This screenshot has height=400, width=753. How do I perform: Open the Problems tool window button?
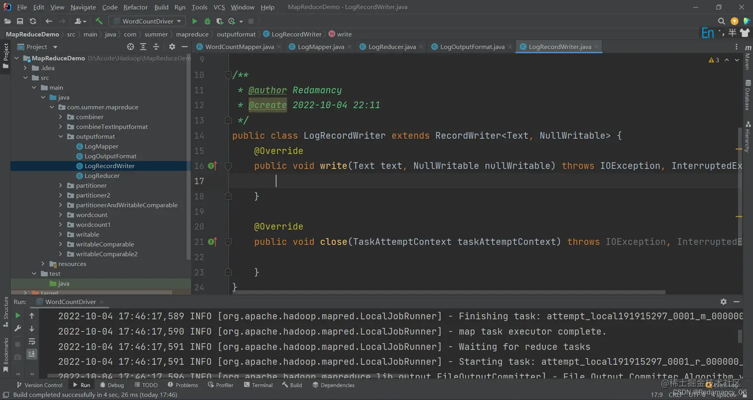(183, 385)
